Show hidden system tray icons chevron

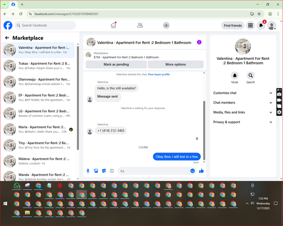(x=247, y=203)
